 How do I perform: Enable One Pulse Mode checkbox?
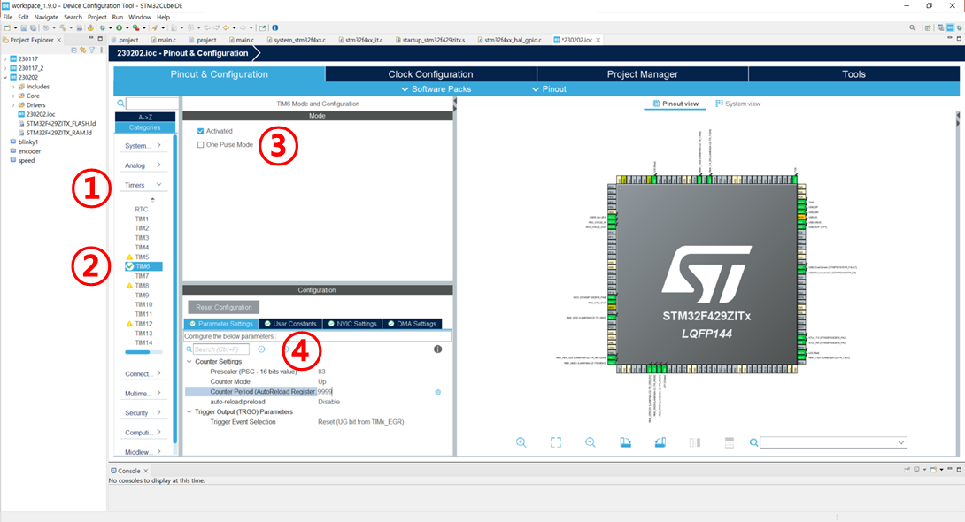coord(201,145)
